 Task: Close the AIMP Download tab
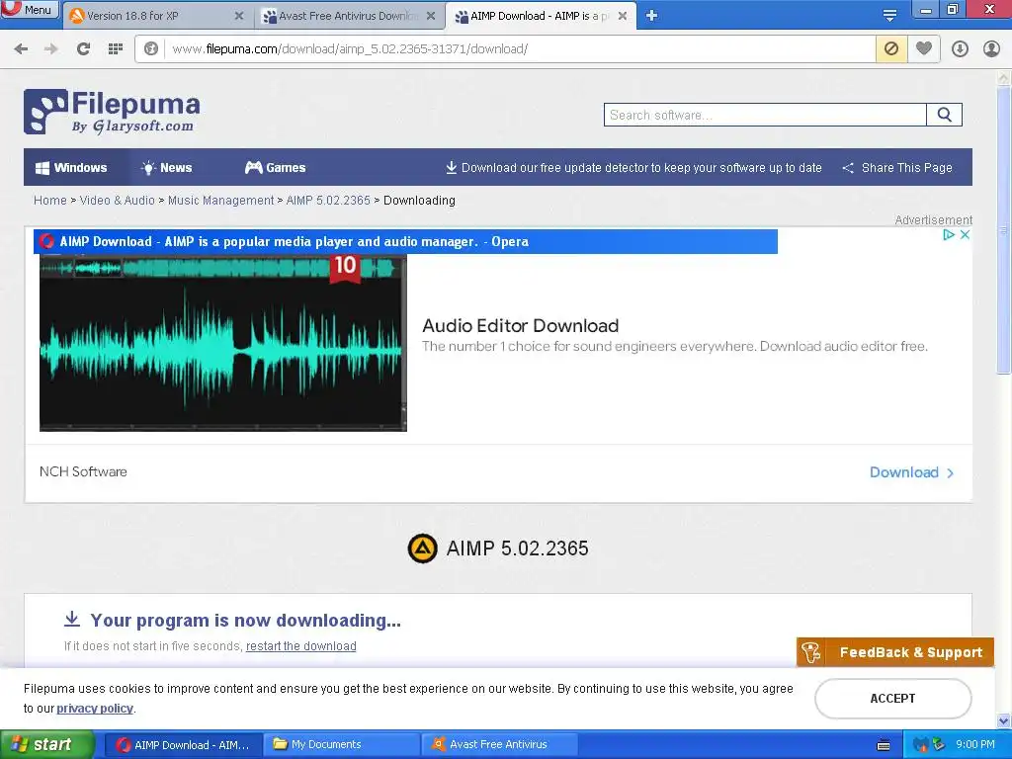[x=623, y=16]
